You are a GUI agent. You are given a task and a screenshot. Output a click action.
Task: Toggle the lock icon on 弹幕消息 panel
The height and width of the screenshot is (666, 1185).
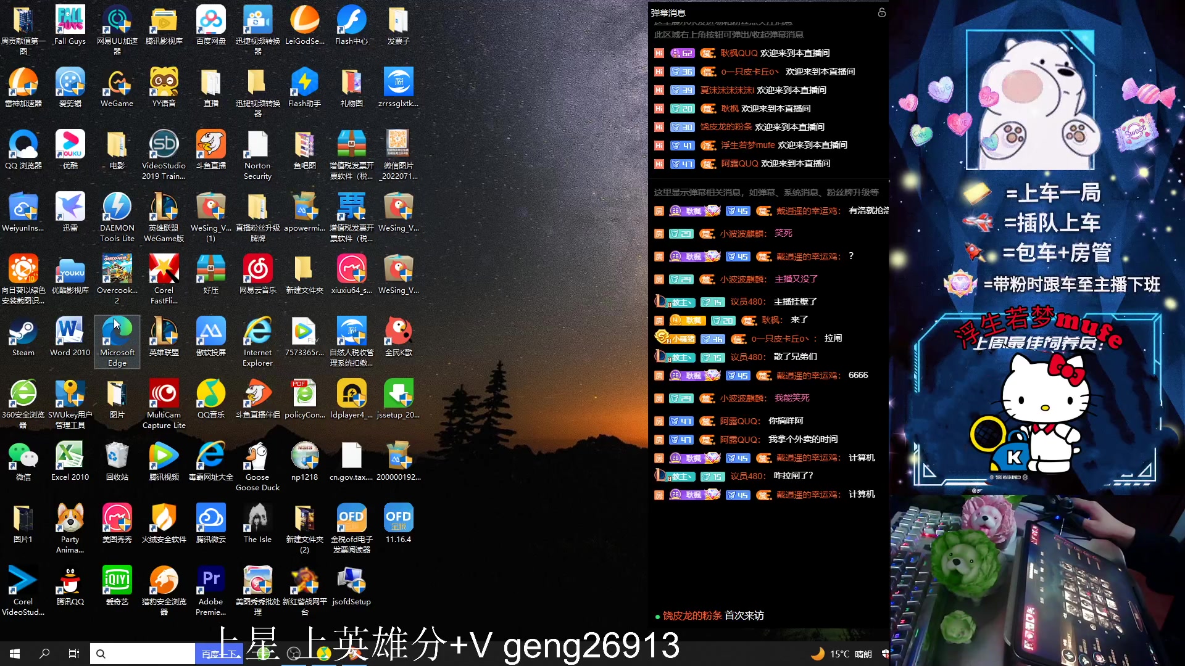pyautogui.click(x=882, y=12)
